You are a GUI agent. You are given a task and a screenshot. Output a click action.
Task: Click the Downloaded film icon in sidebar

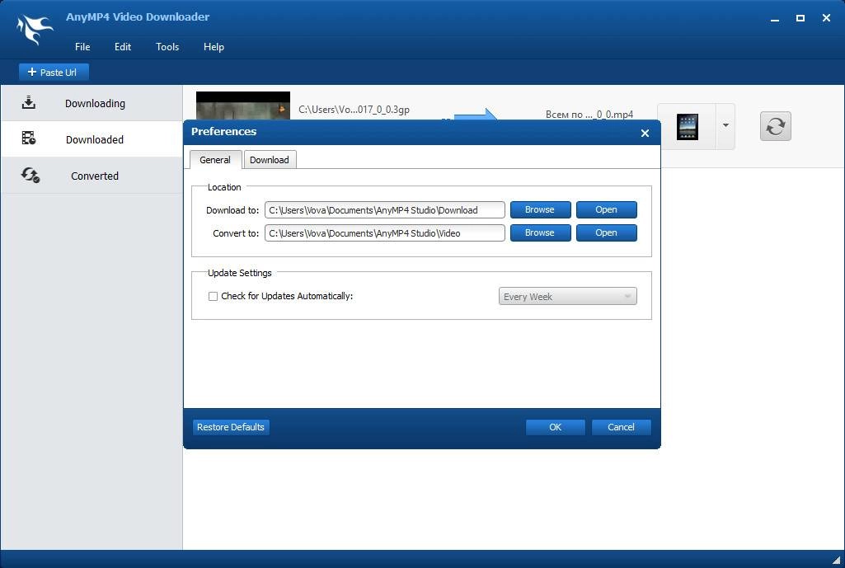[29, 138]
